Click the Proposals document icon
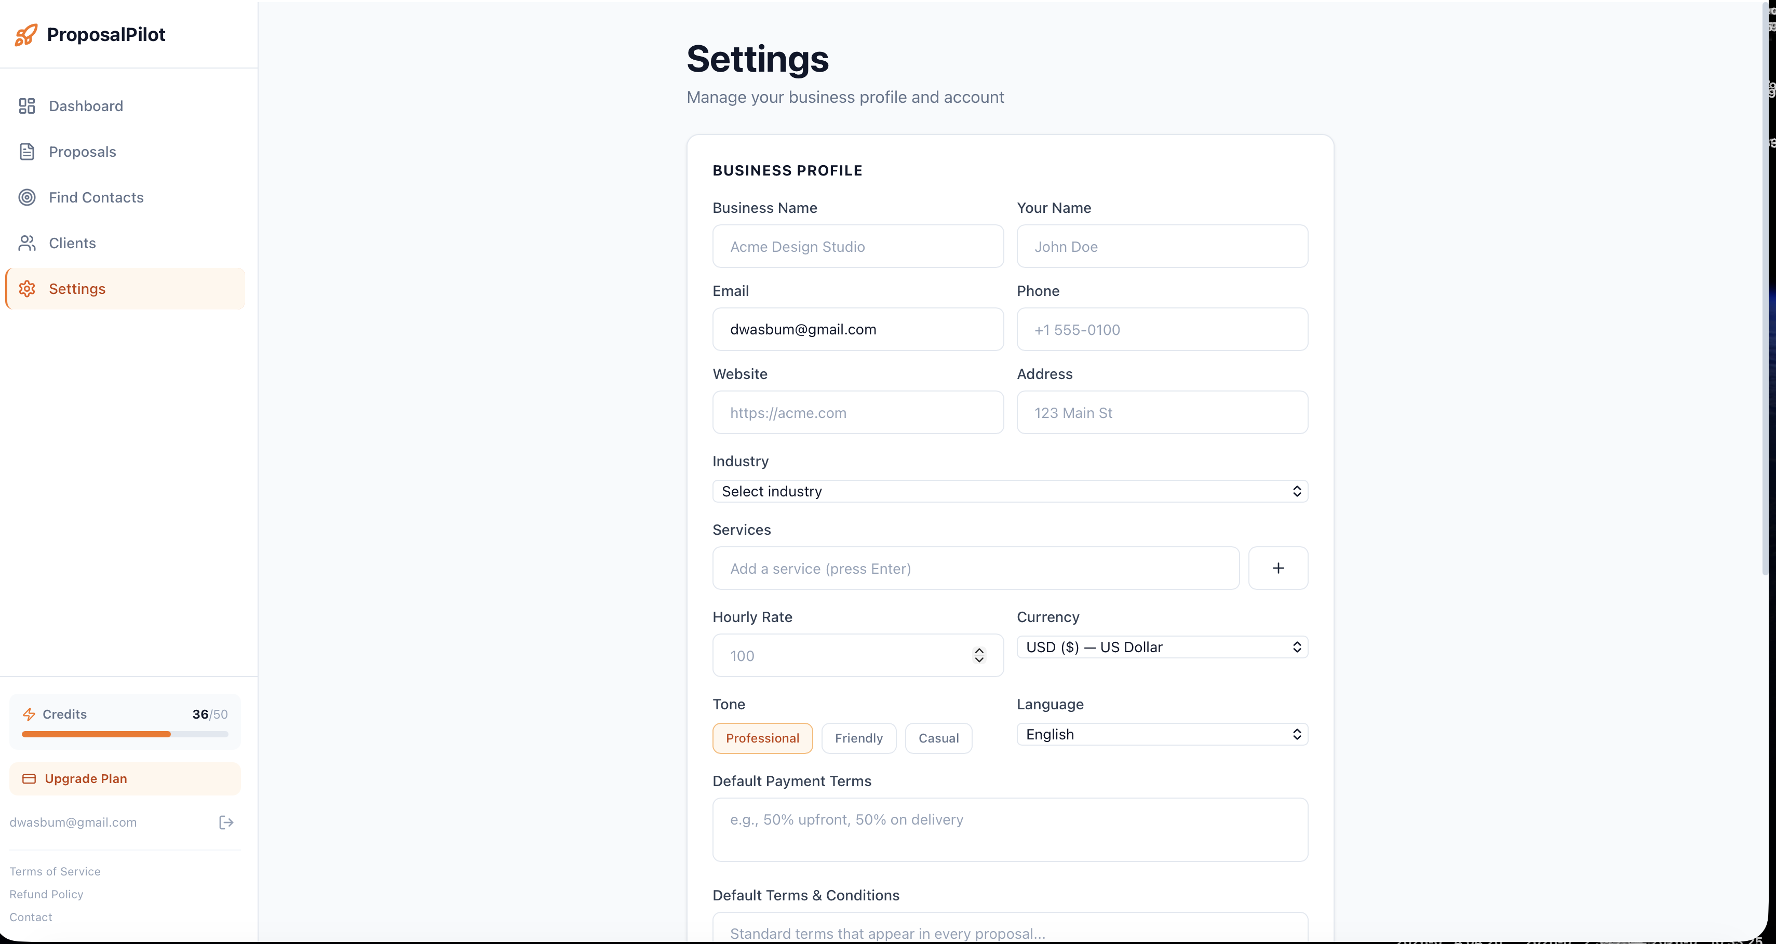The width and height of the screenshot is (1776, 944). pyautogui.click(x=27, y=152)
